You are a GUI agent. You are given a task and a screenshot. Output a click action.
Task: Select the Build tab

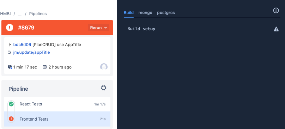[x=129, y=13]
